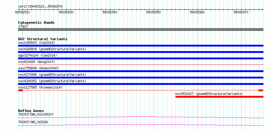The width and height of the screenshot is (272, 129).
Task: Open variant nsv4265809 label
Action: (52, 49)
